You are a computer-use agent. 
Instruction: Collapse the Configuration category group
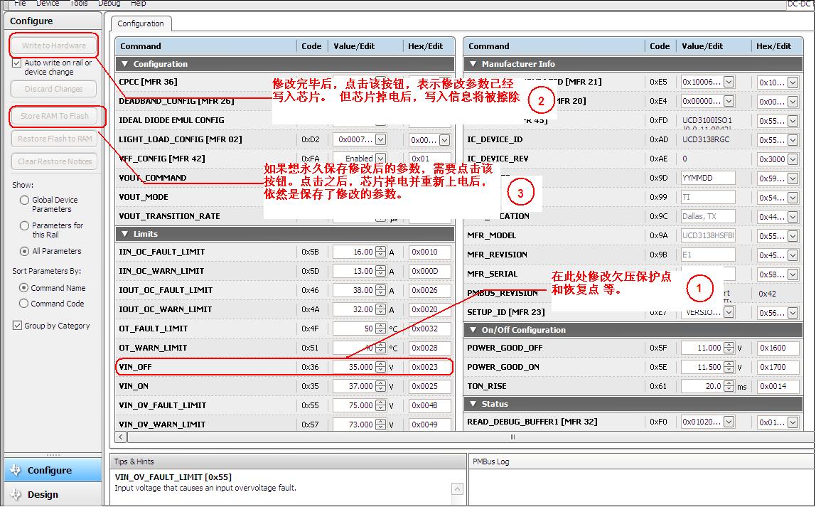point(124,64)
